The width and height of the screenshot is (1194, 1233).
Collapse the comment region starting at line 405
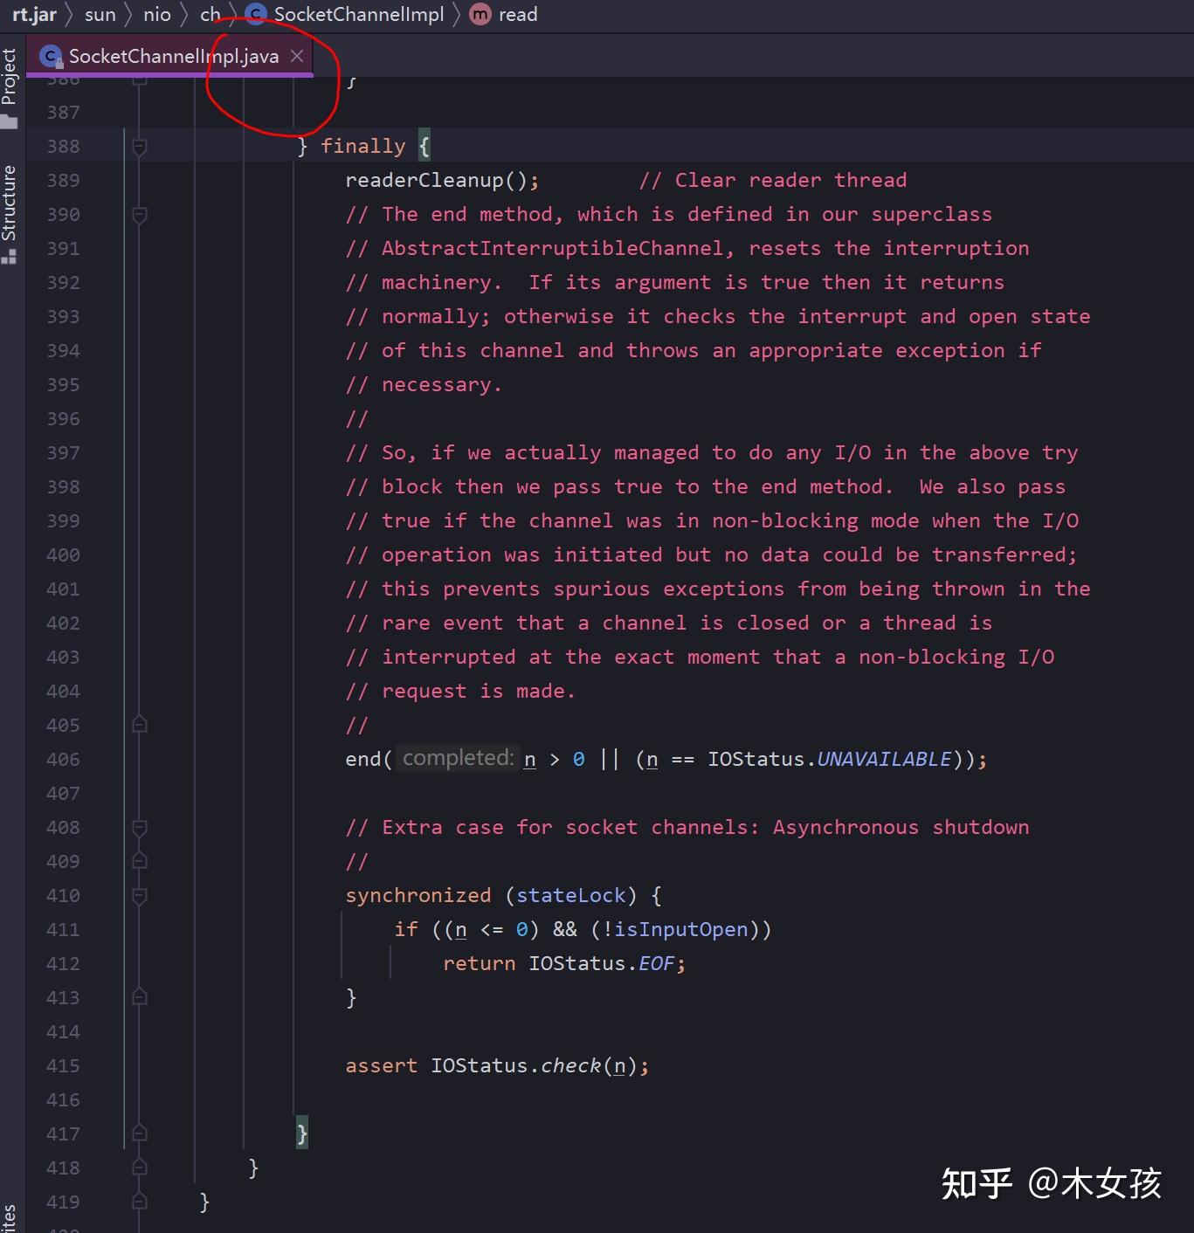tap(139, 725)
